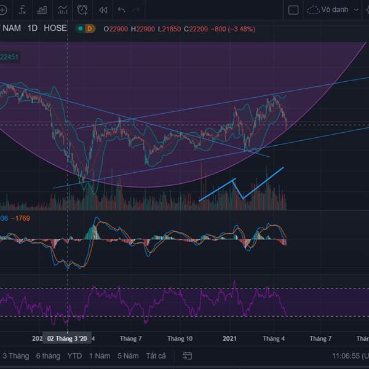Click the 2021 axis label

click(x=229, y=339)
